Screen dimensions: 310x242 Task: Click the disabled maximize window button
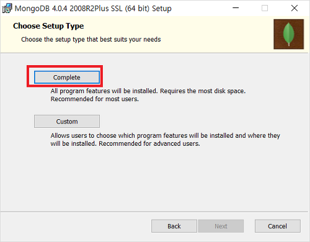click(x=265, y=8)
